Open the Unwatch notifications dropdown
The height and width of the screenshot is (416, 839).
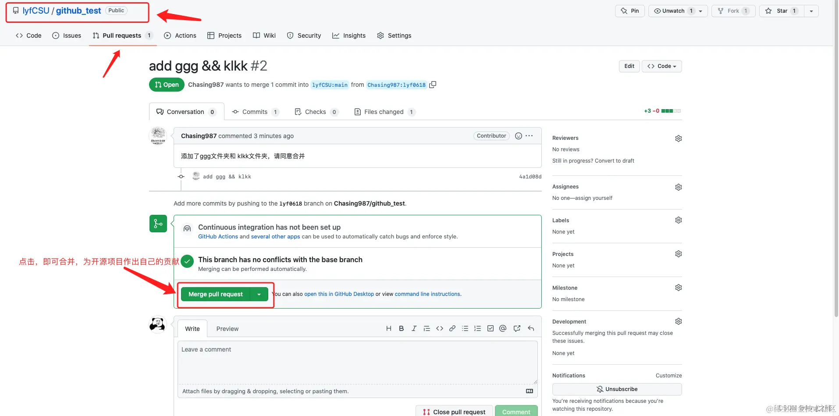click(678, 11)
